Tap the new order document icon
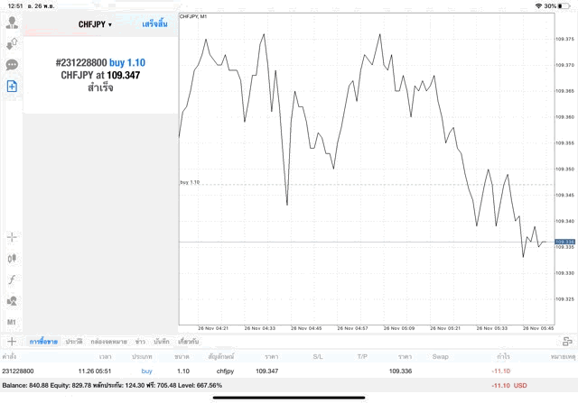Viewport: 578px width, 403px height. click(12, 87)
